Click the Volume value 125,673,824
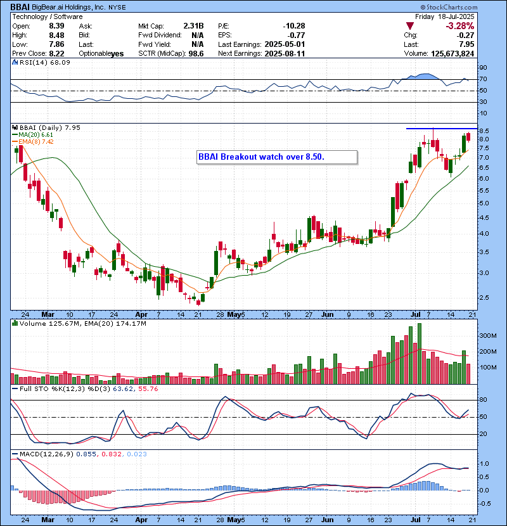This screenshot has width=507, height=526. pos(452,53)
